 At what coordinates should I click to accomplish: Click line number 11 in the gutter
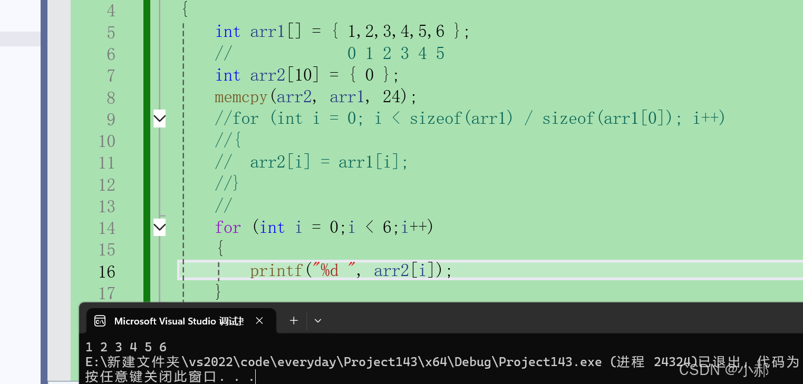point(107,163)
